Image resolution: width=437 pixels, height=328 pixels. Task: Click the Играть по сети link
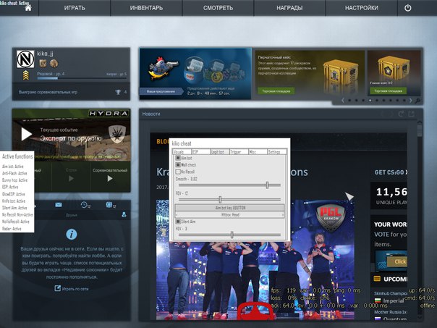pyautogui.click(x=72, y=288)
